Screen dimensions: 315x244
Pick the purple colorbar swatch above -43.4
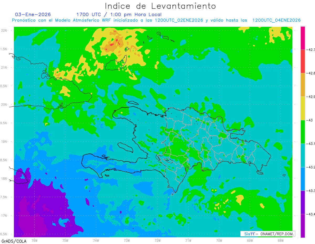pyautogui.click(x=303, y=202)
